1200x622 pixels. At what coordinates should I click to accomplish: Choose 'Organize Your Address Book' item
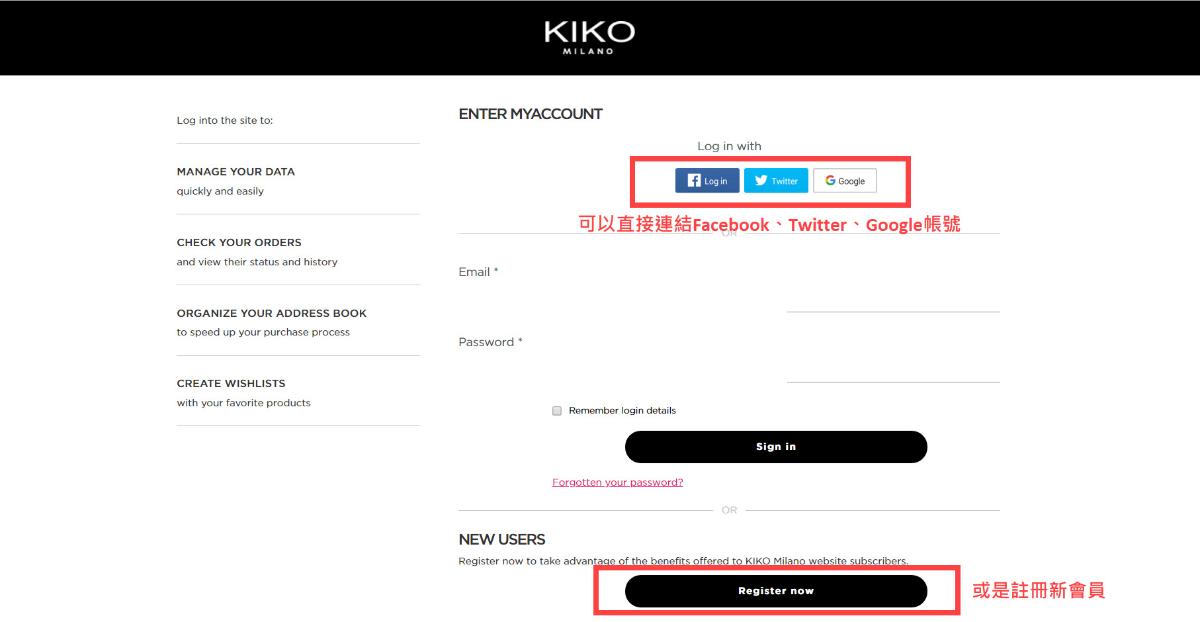tap(271, 314)
